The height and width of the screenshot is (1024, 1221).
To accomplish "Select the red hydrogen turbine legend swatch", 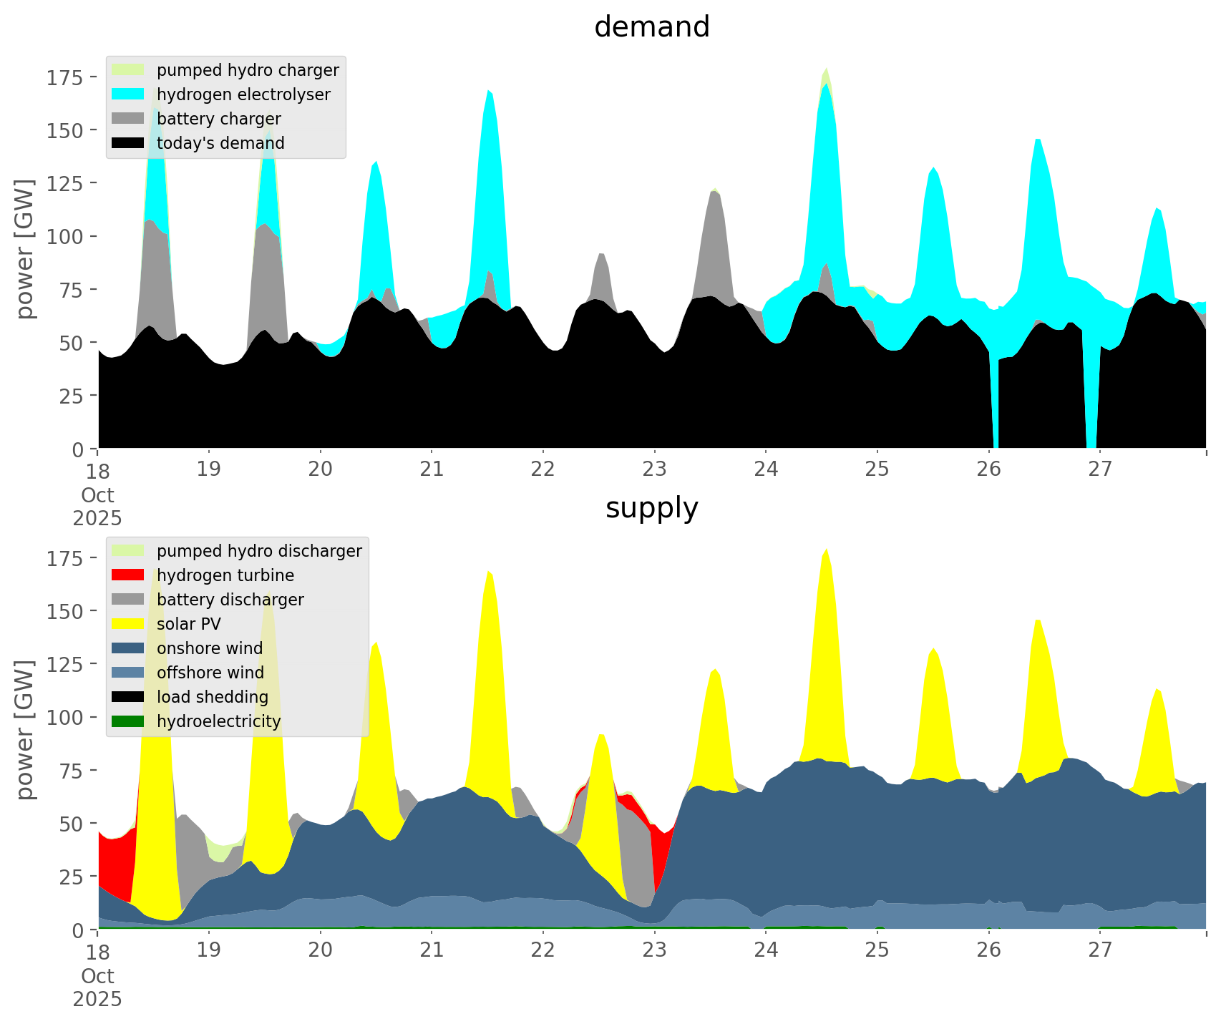I will (x=128, y=575).
